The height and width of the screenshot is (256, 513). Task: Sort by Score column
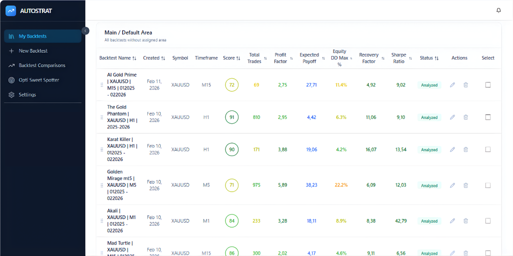[x=231, y=58]
